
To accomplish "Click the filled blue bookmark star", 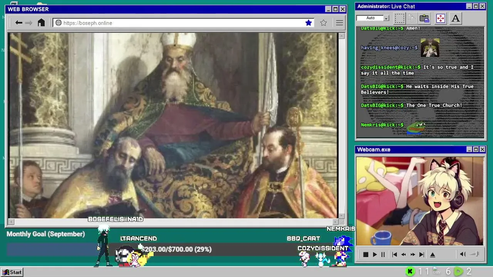I will point(309,23).
